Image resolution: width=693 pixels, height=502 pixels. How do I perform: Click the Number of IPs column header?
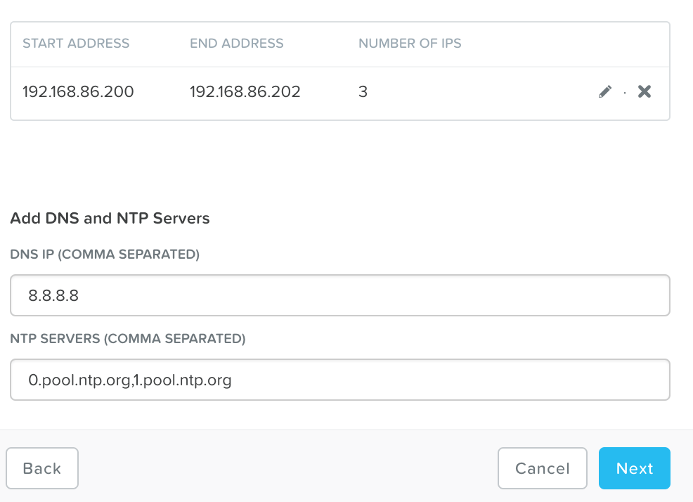pos(410,44)
